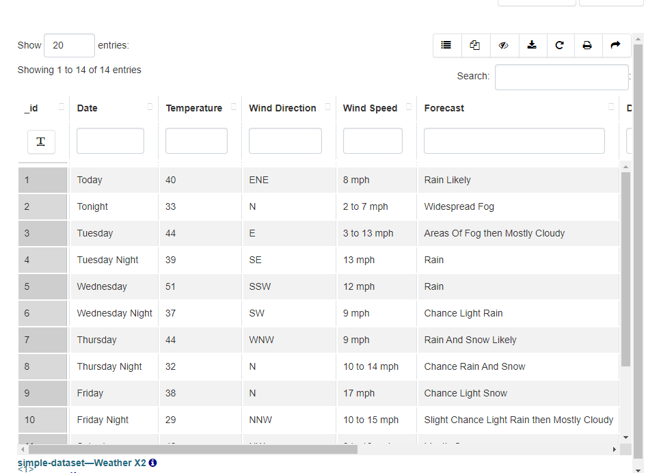Image resolution: width=646 pixels, height=473 pixels.
Task: Click the Show entries number field
Action: point(69,45)
